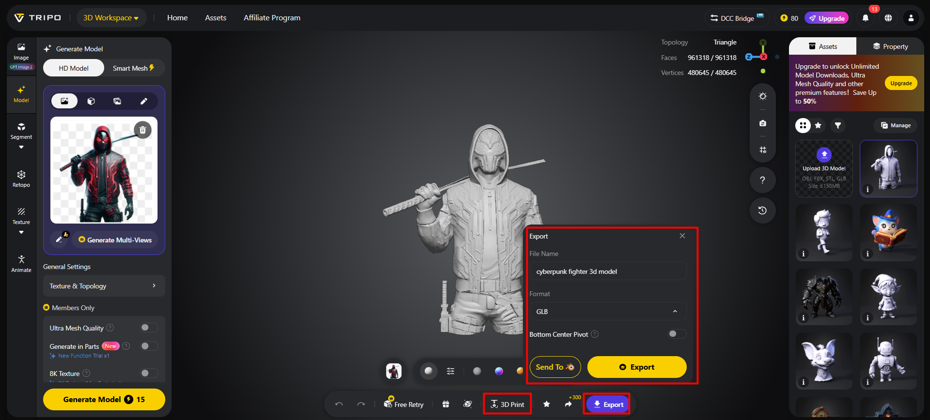Open the Assets page in top navigation
The width and height of the screenshot is (930, 420).
(216, 18)
